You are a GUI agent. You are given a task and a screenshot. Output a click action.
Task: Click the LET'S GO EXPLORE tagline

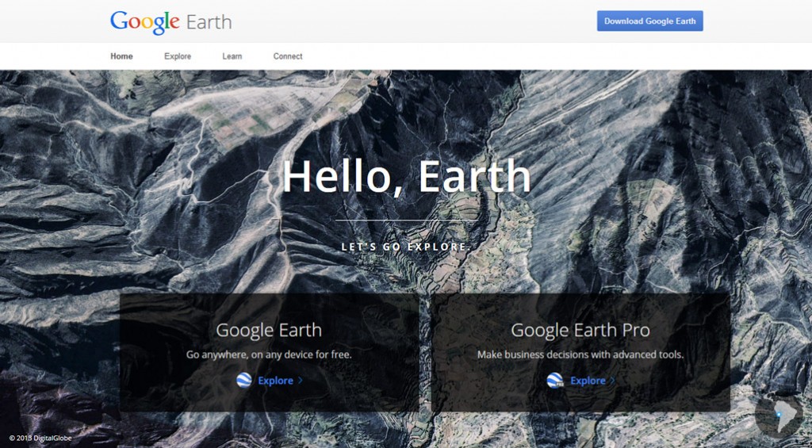407,247
